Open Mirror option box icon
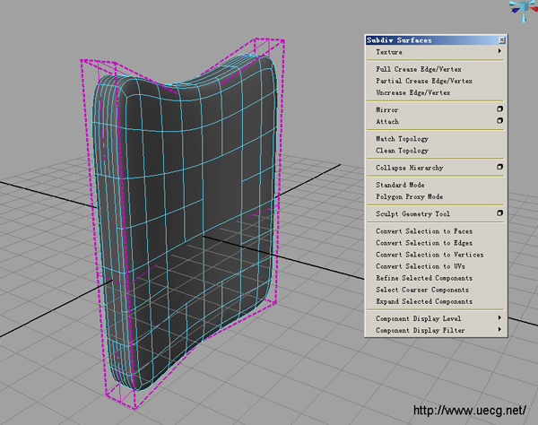 500,109
